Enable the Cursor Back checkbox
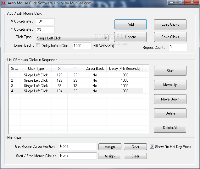This screenshot has height=169, width=200. pos(38,45)
